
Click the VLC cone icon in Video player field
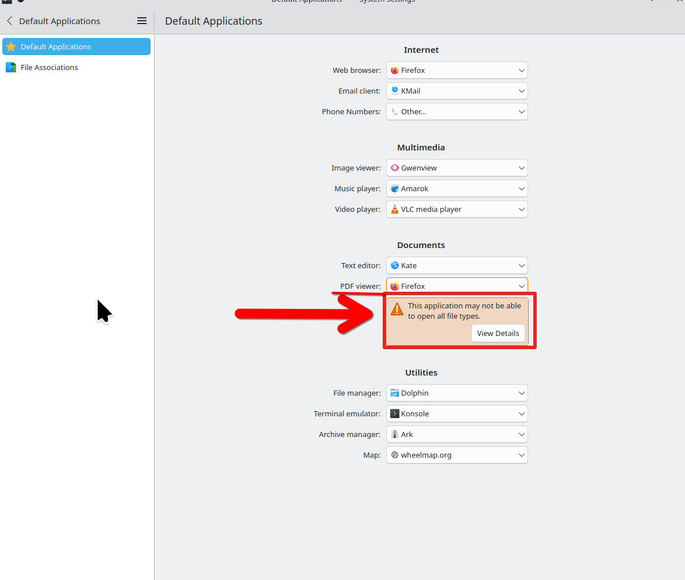pyautogui.click(x=394, y=210)
